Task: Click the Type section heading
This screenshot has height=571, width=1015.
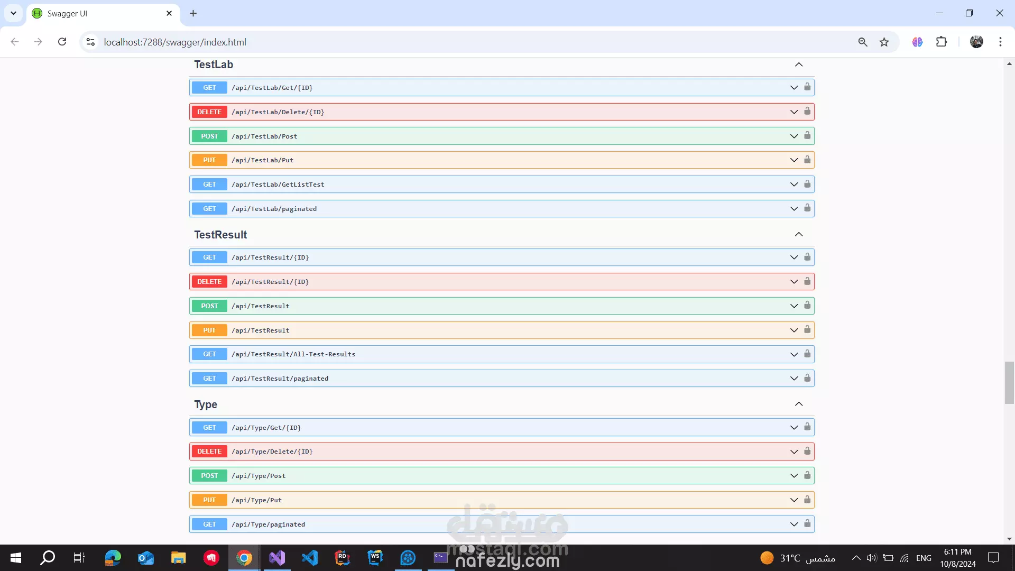Action: pos(206,404)
